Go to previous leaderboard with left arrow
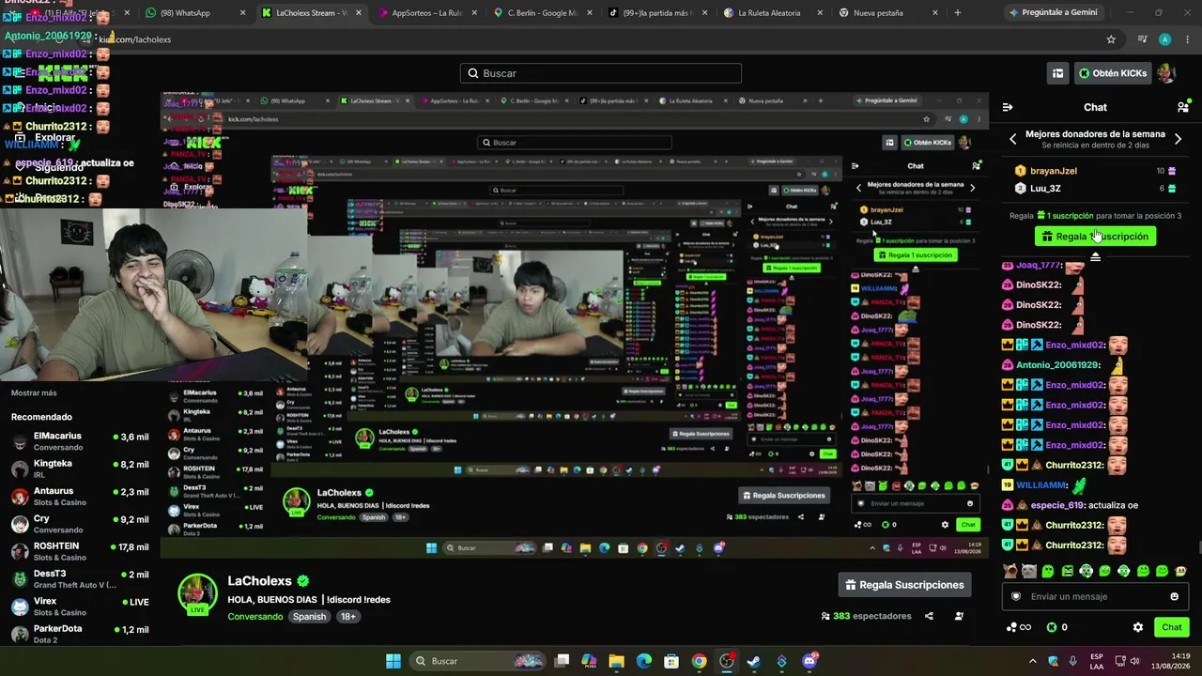 pos(1012,139)
